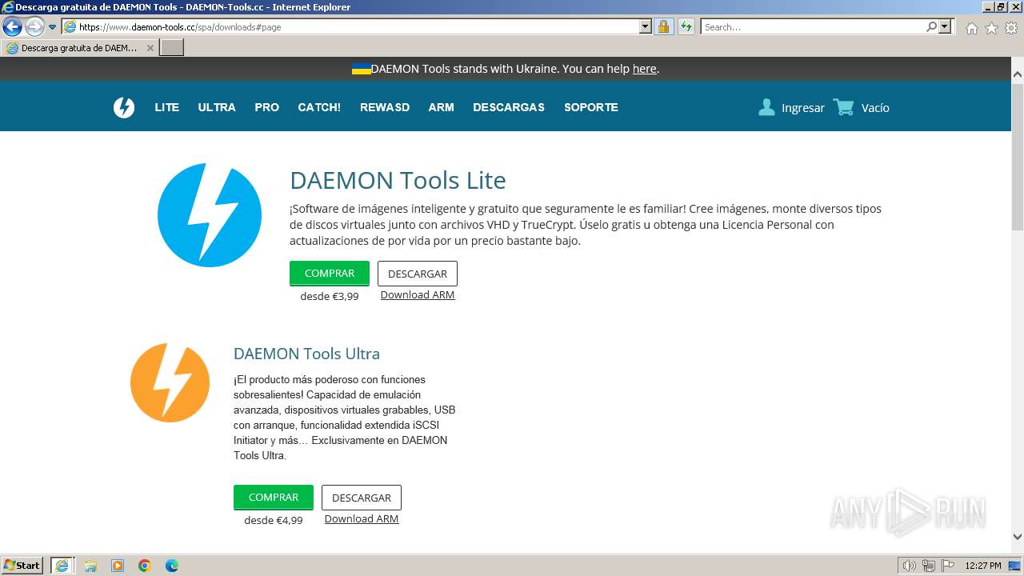Click the 'desde €3,99' price text
Screen dimensions: 1024x576
[330, 296]
